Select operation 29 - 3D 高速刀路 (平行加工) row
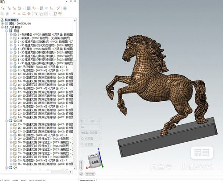This screenshot has width=223, height=181. pos(45,139)
